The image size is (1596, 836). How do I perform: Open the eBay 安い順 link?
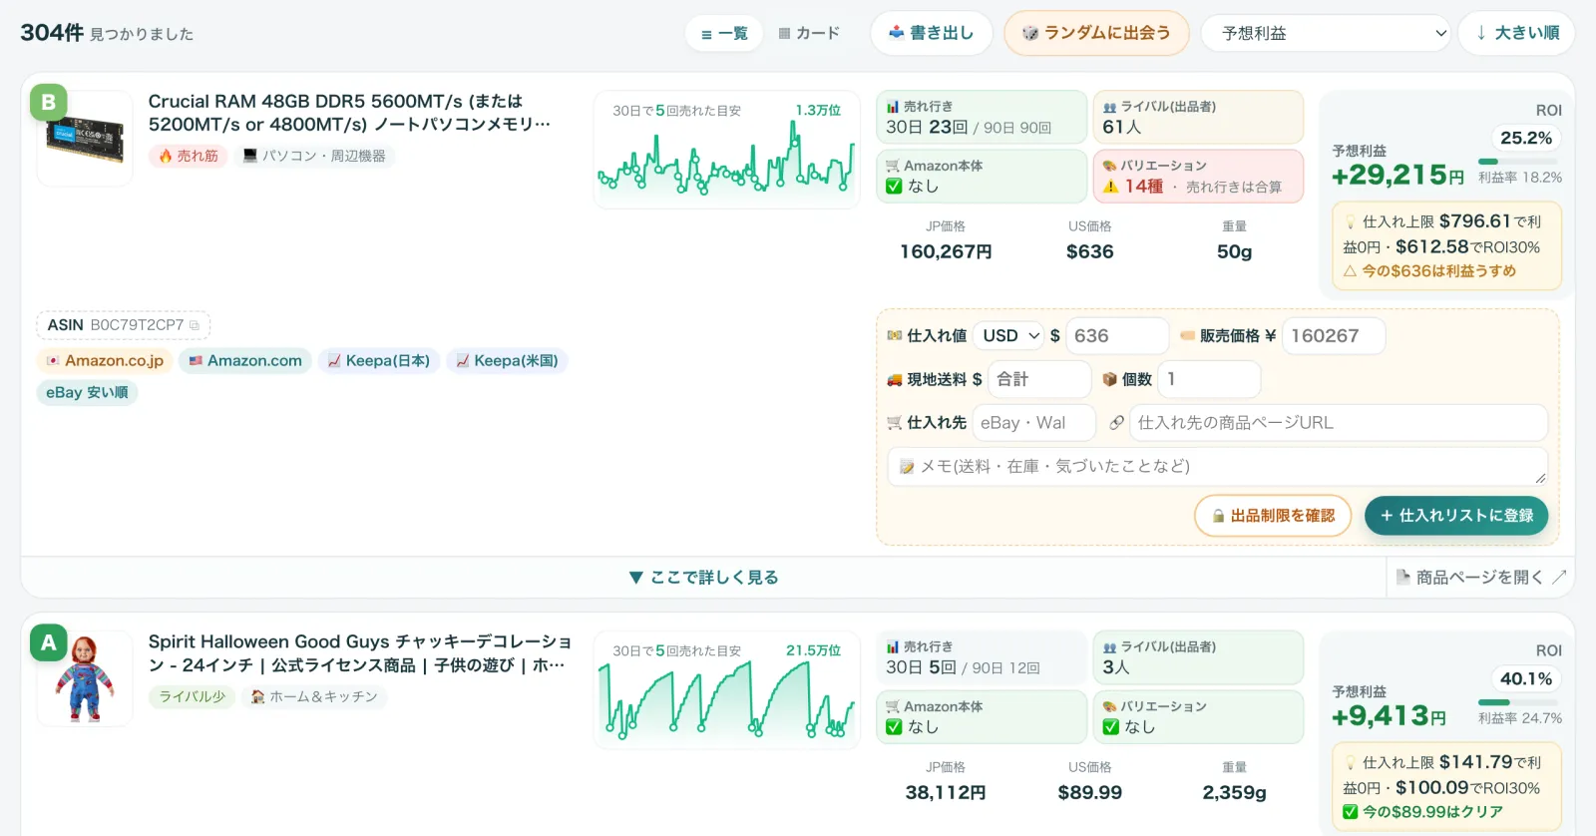87,392
